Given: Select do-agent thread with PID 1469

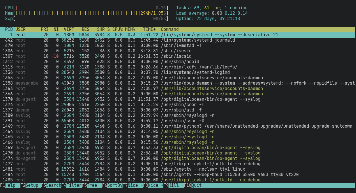Looking at the screenshot, I should pos(178,148).
